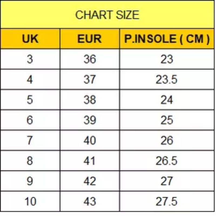Pick the 23.5 cm insole value

tap(167, 79)
